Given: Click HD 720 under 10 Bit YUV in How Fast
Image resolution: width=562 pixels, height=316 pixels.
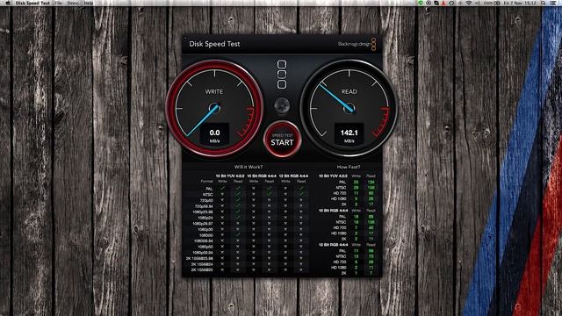Looking at the screenshot, I should click(340, 193).
